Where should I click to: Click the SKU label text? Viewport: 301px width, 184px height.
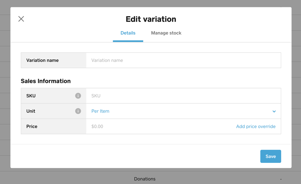(x=31, y=96)
